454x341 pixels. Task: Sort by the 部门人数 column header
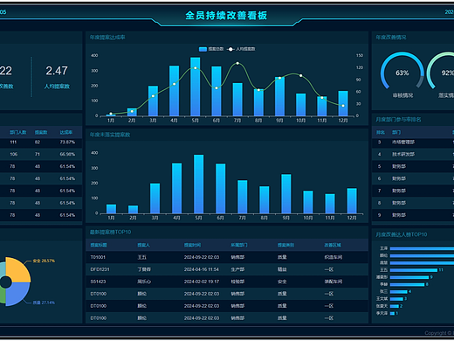point(17,132)
